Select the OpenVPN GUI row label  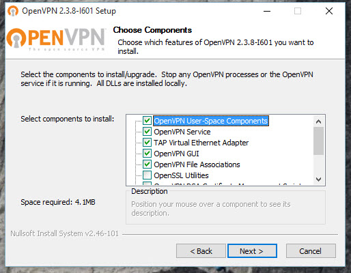[x=176, y=154]
